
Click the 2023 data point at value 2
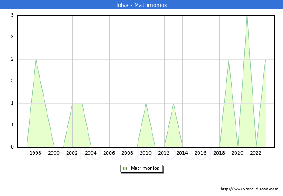pyautogui.click(x=265, y=60)
